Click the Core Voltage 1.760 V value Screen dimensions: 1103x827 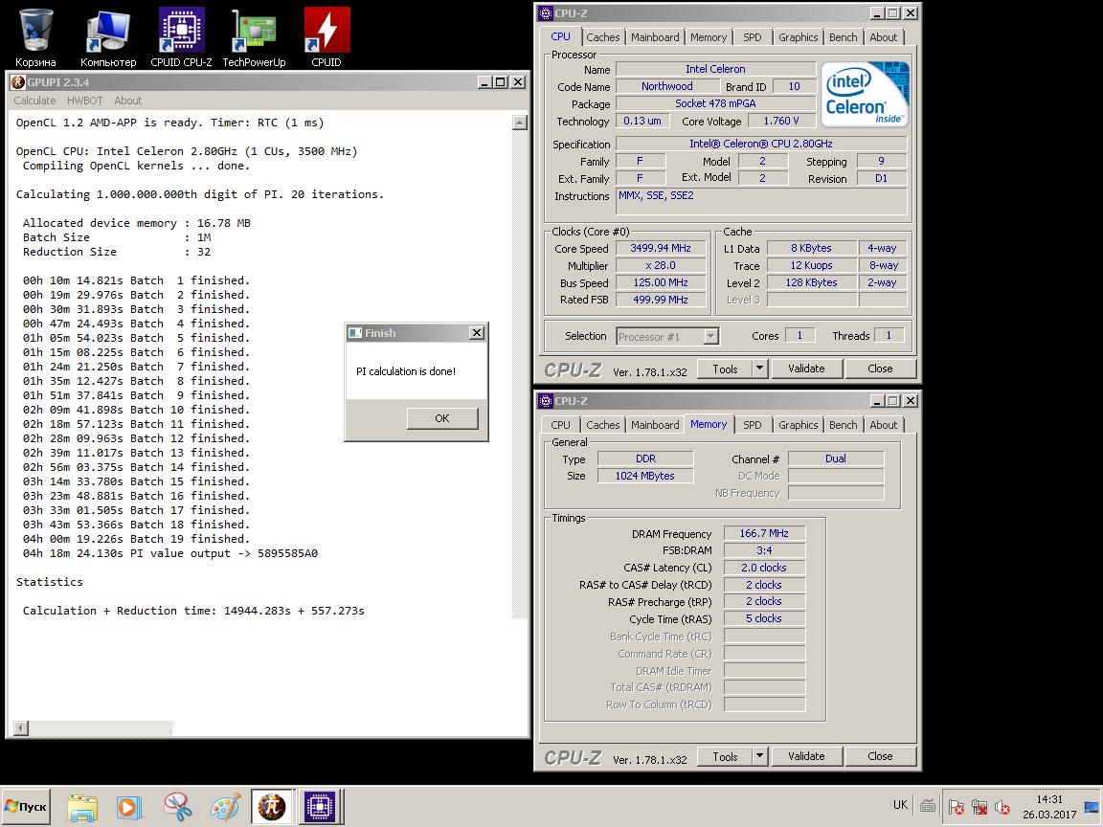click(781, 121)
